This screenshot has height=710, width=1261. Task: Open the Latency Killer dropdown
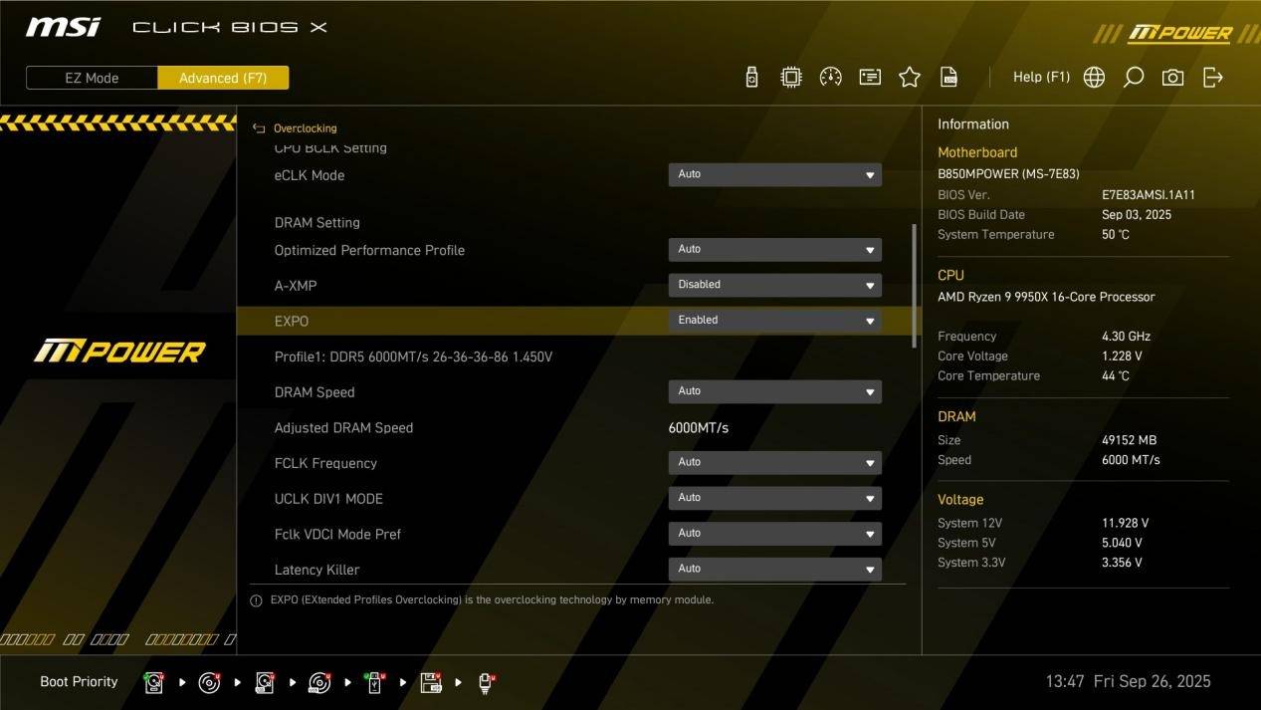pos(774,569)
